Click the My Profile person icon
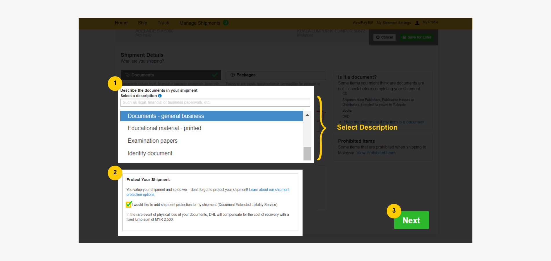This screenshot has width=551, height=261. [417, 23]
